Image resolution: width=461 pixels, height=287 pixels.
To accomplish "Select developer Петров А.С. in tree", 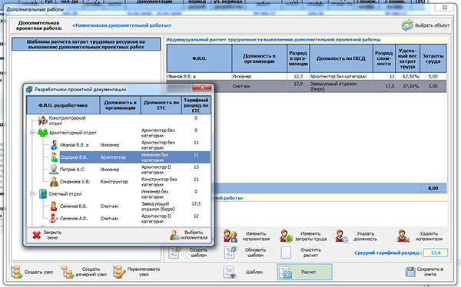I will [72, 170].
